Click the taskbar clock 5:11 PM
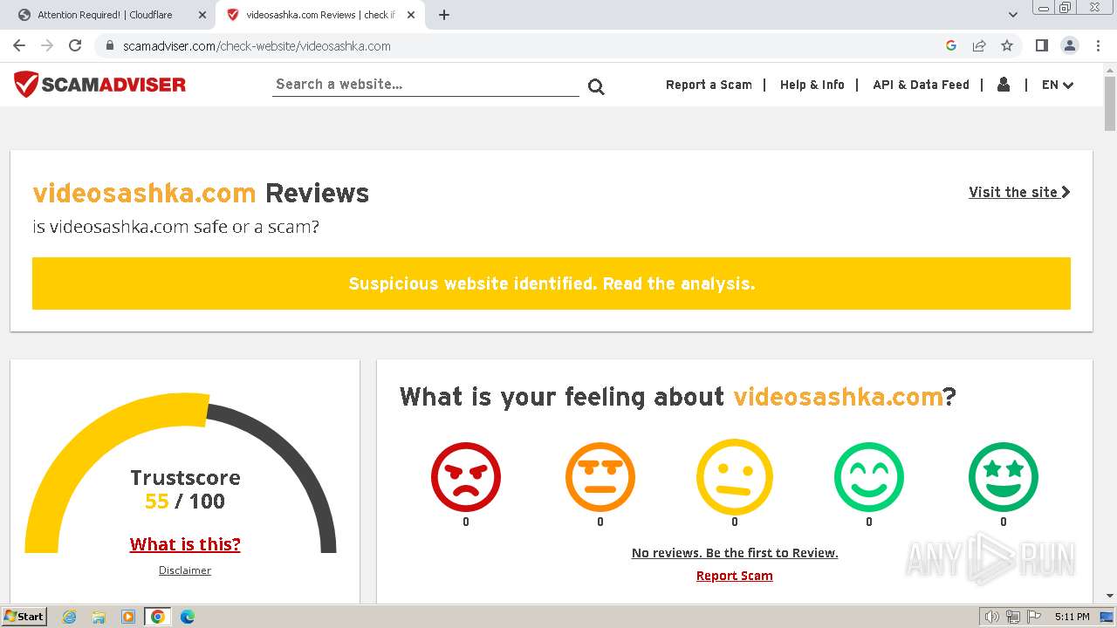Screen dimensions: 1117x628 click(1072, 617)
